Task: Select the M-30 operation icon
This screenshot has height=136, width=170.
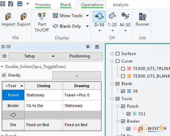Action: tap(125, 16)
